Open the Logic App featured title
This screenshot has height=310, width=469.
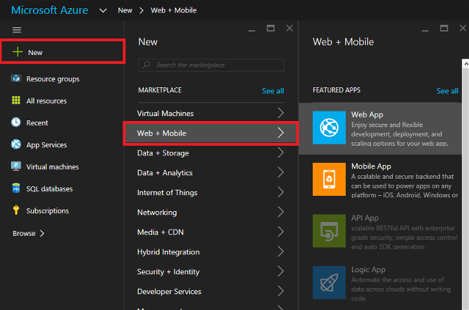(368, 269)
